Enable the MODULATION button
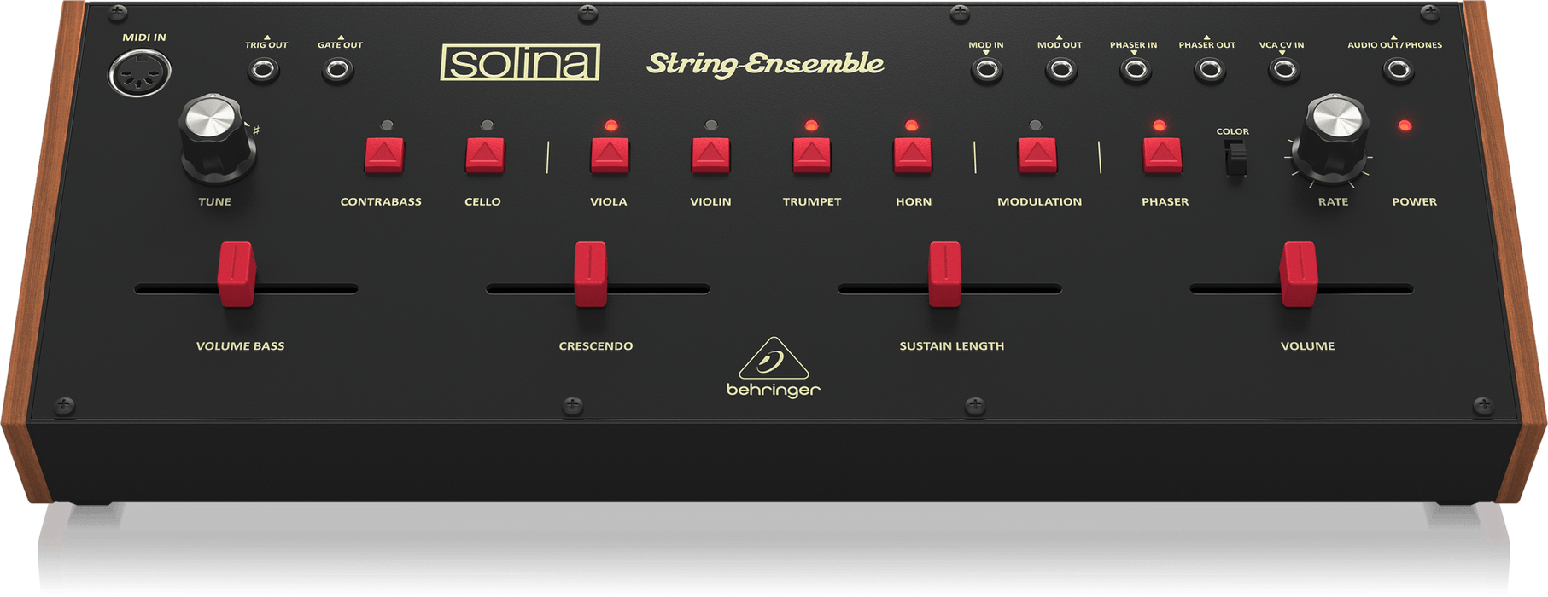Screen dimensions: 1548x597 click(1037, 155)
